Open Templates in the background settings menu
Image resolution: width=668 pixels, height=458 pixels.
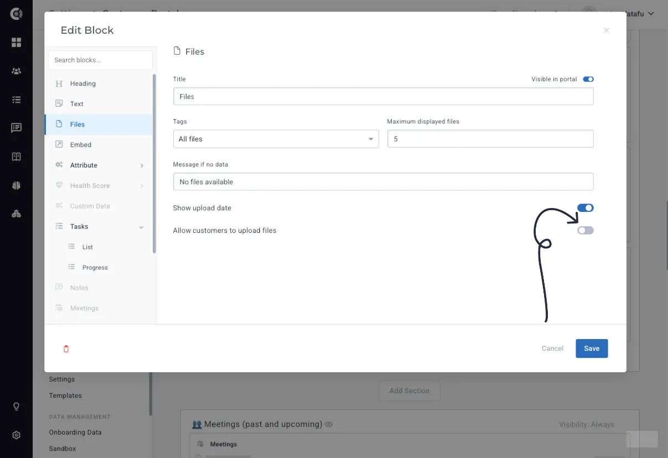click(x=65, y=395)
